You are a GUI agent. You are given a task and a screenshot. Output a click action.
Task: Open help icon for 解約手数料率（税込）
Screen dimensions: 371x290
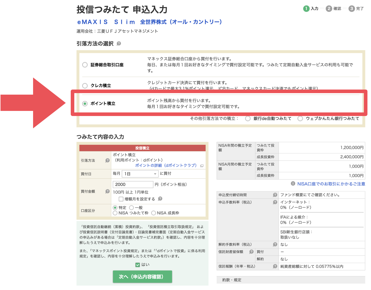click(x=275, y=244)
